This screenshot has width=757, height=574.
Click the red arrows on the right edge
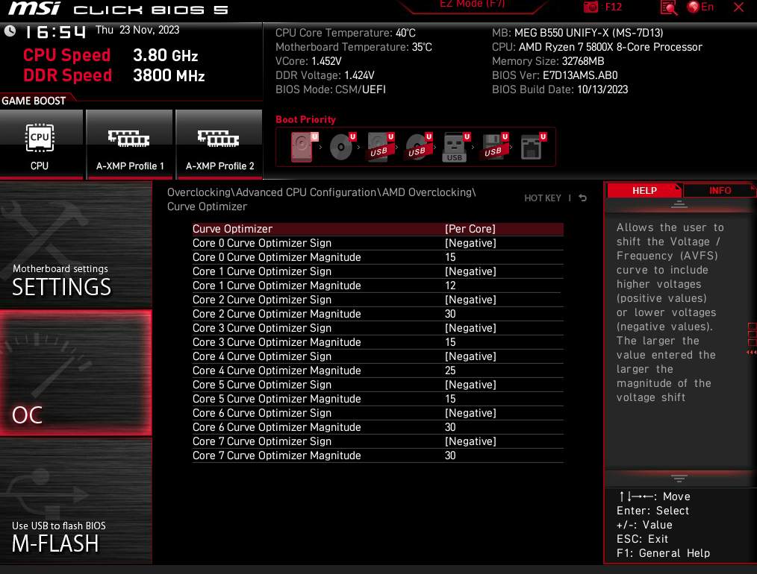click(x=752, y=353)
